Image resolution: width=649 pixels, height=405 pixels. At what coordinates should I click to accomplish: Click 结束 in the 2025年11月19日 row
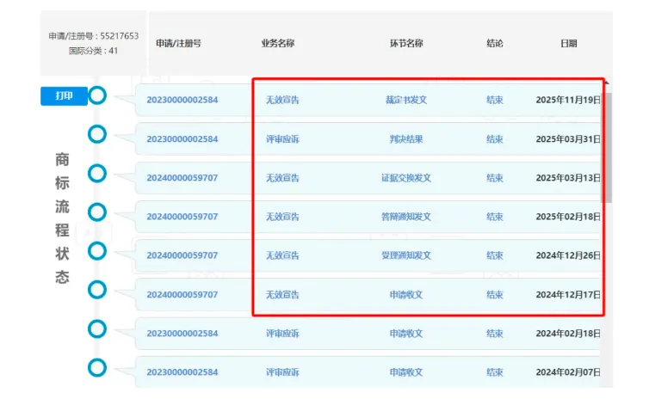coord(495,100)
